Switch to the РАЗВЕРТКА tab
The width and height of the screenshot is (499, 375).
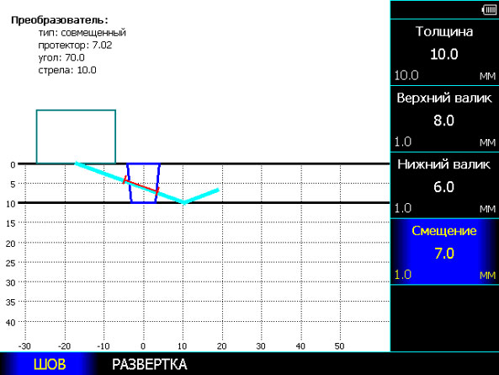tap(149, 364)
